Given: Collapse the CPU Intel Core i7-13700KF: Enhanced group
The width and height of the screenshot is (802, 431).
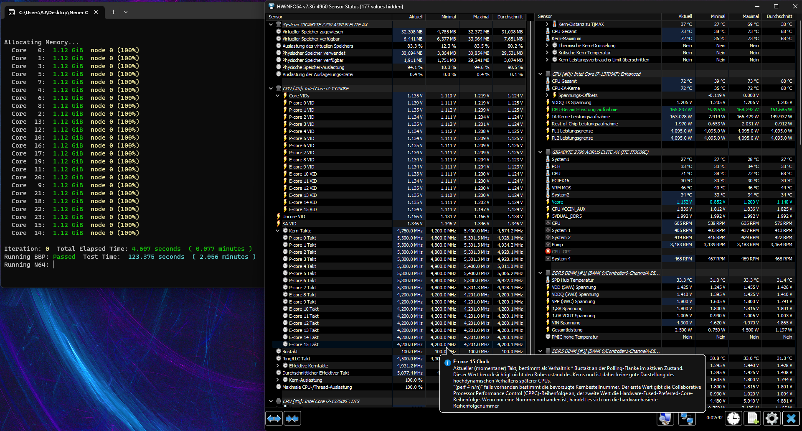Looking at the screenshot, I should [540, 74].
